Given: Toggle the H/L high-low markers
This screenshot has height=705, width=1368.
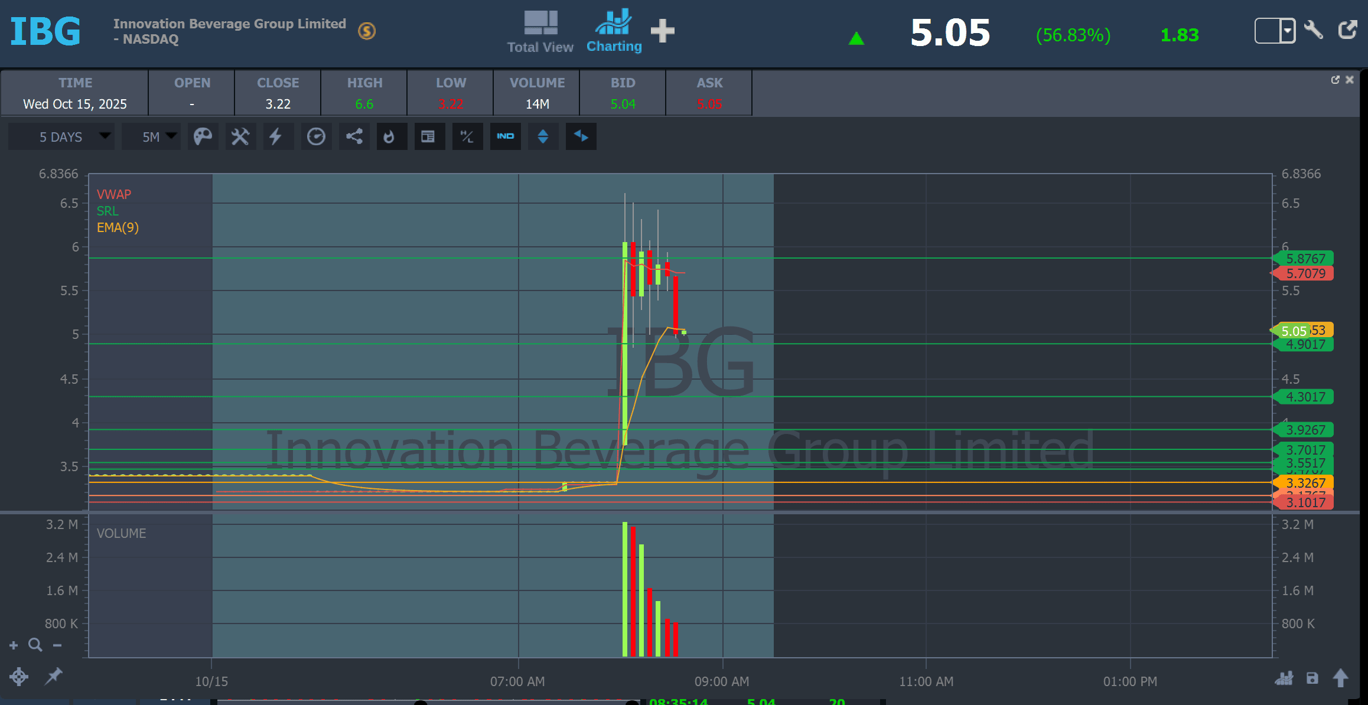Looking at the screenshot, I should (x=467, y=137).
